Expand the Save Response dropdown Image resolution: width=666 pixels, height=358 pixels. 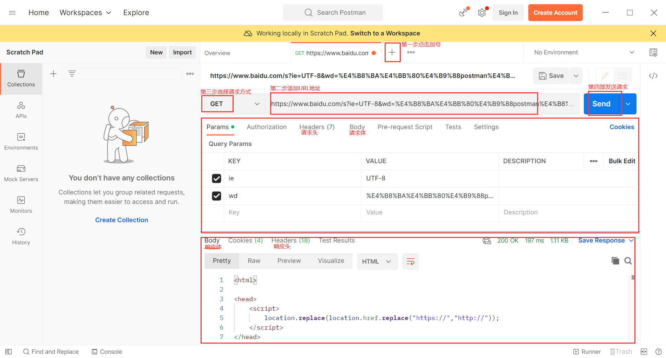click(631, 240)
